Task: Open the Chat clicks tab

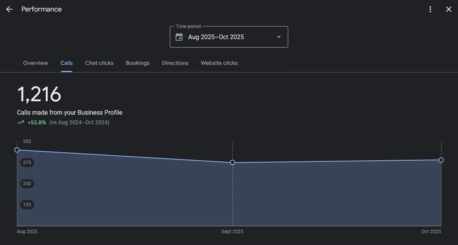Action: click(99, 63)
